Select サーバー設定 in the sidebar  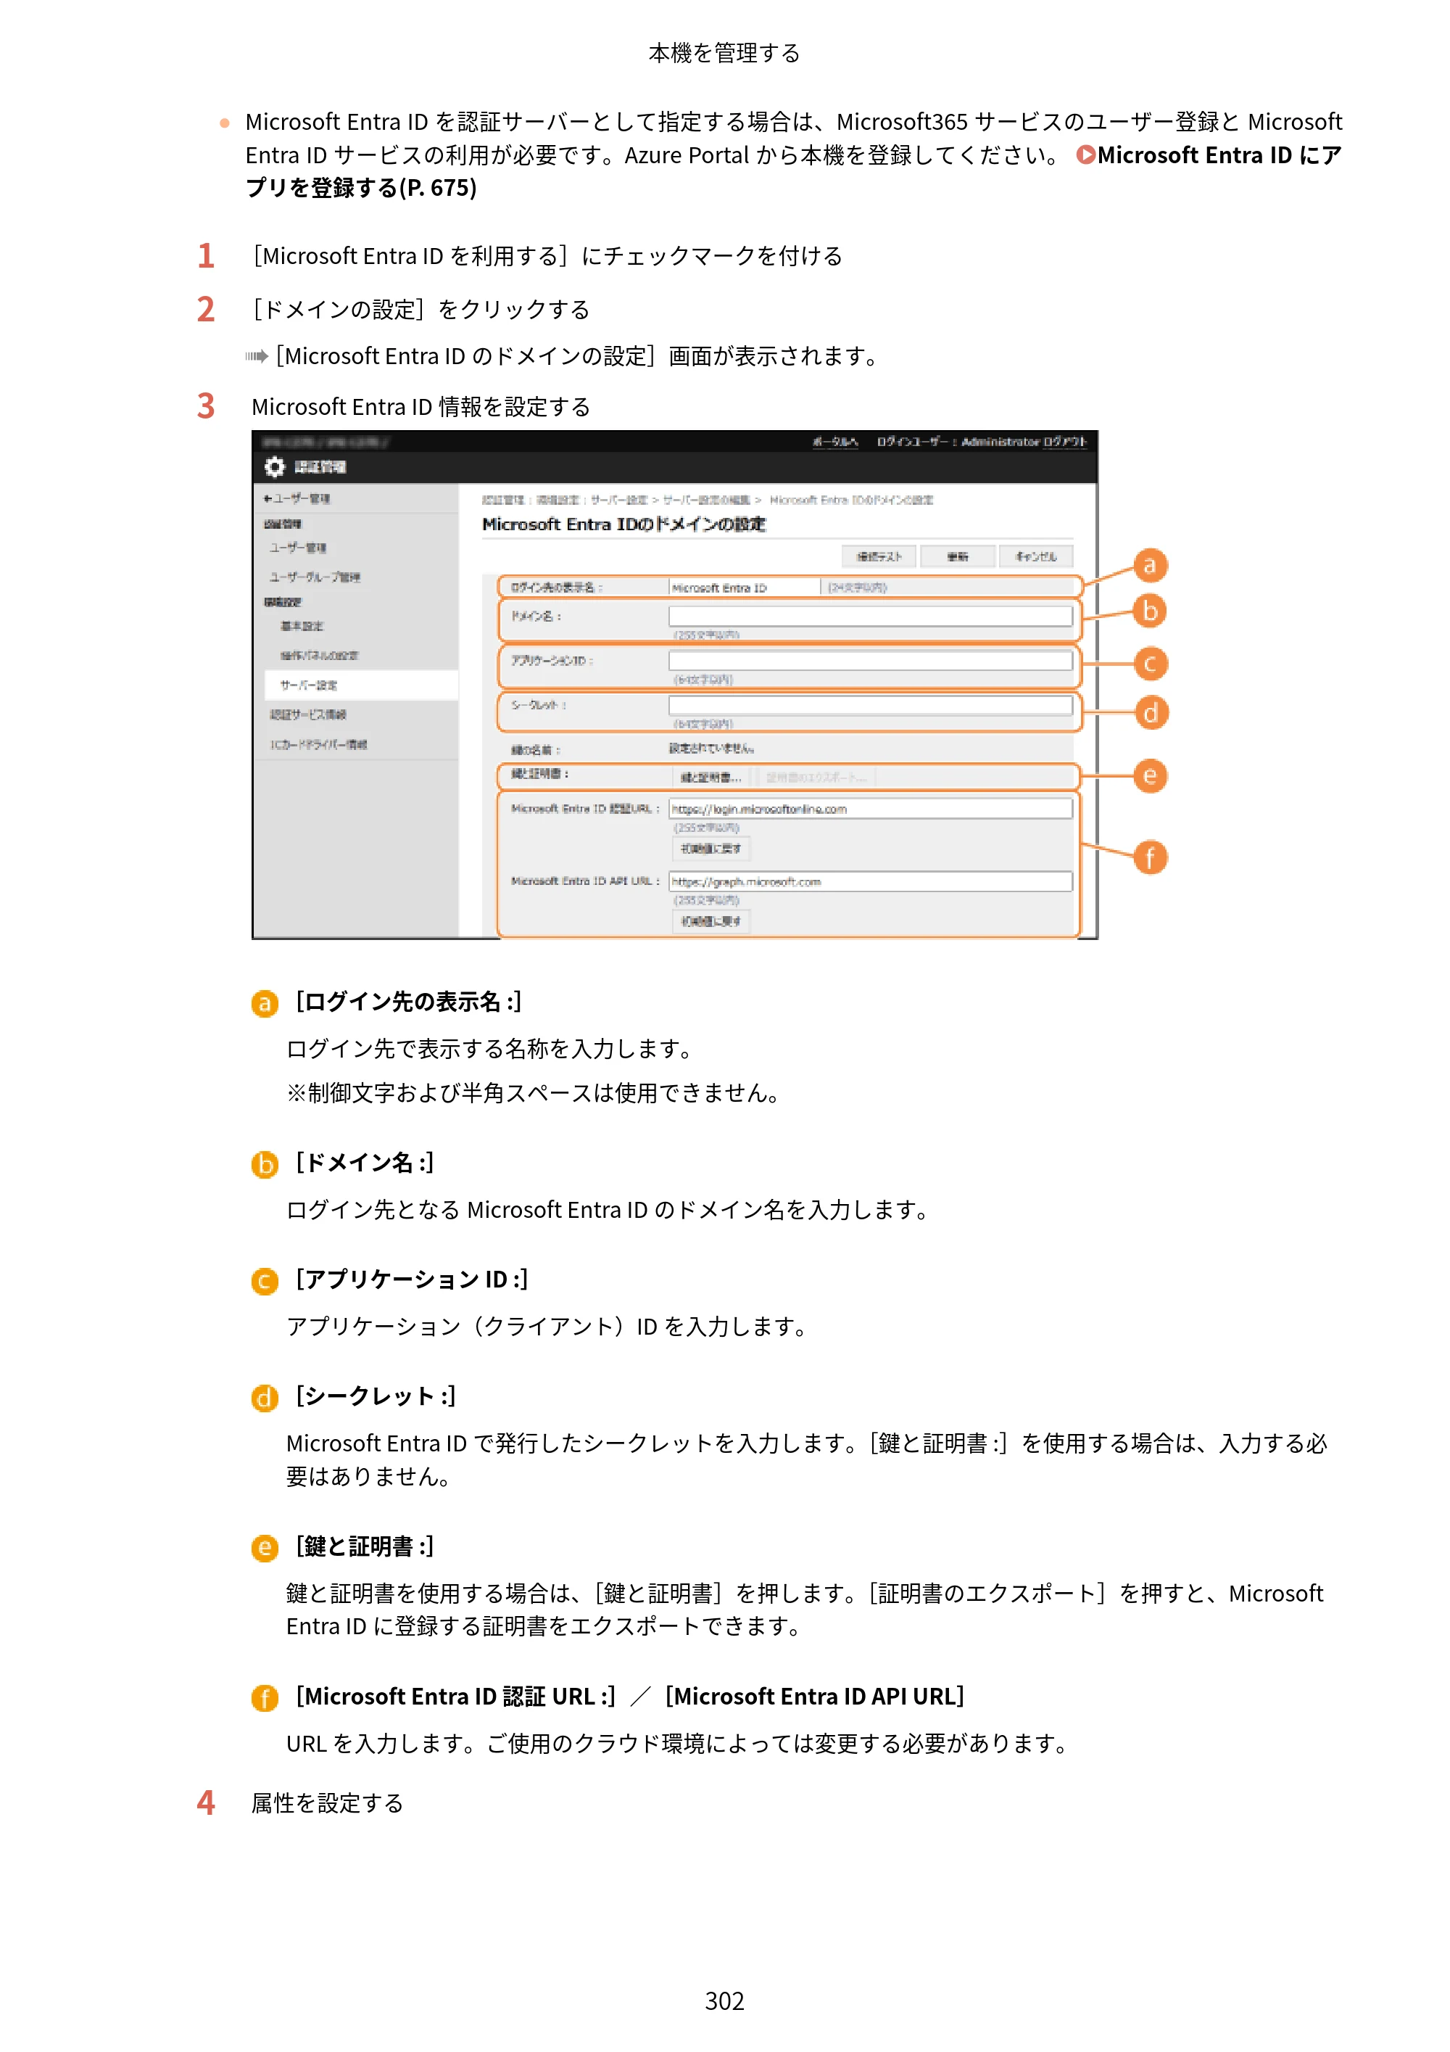click(x=361, y=685)
